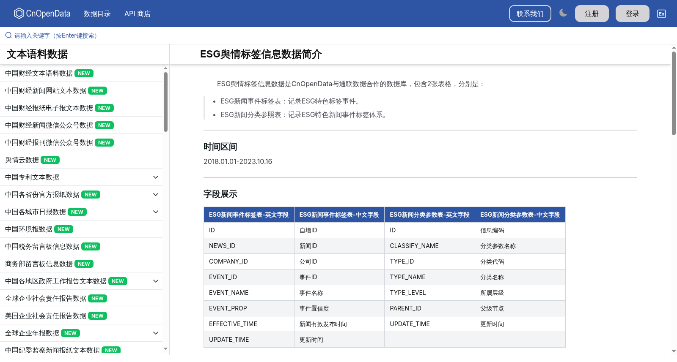Click sidebar scroll down arrow
This screenshot has width=677, height=362.
coord(165,349)
